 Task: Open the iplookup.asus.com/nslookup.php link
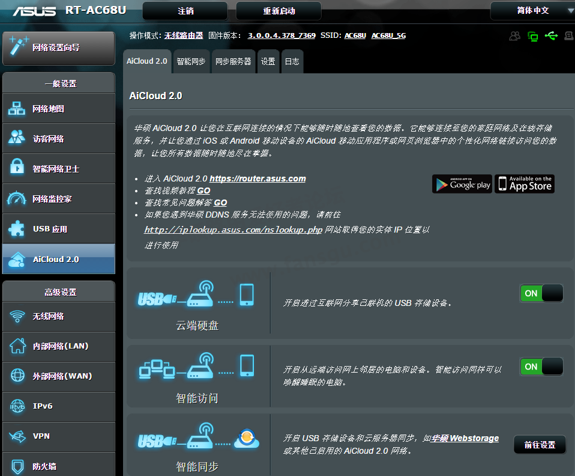coord(233,230)
